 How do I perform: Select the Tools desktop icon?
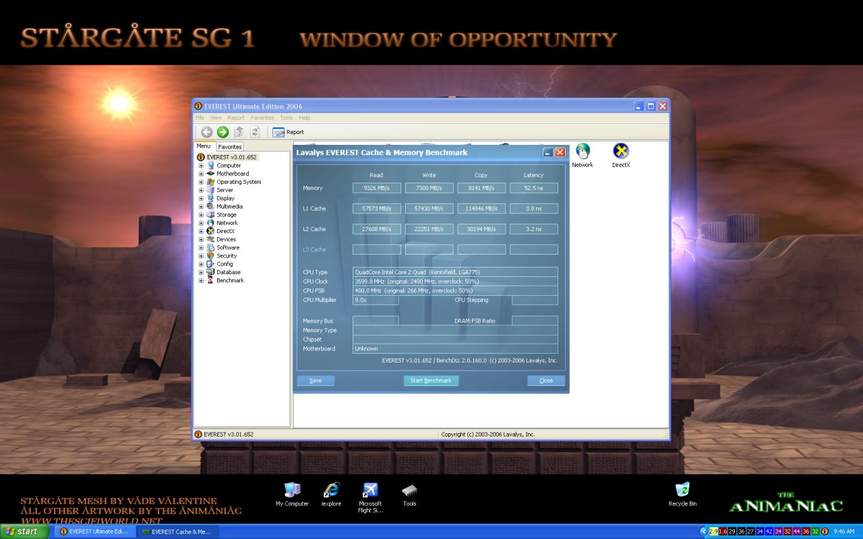(409, 490)
